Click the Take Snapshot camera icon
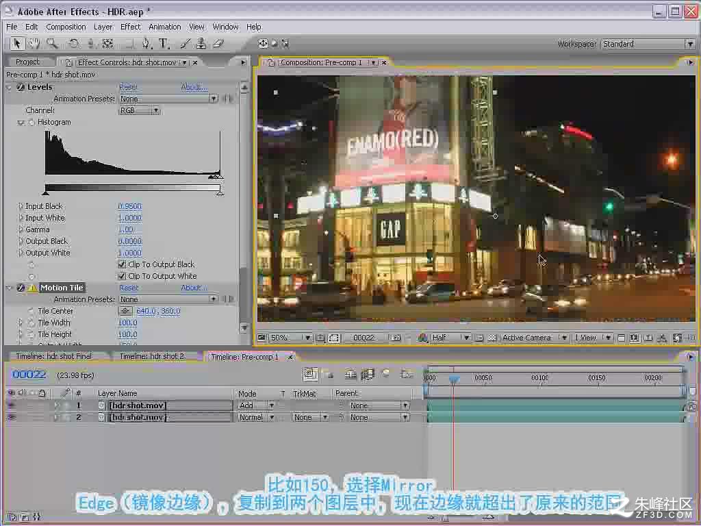 (x=396, y=338)
